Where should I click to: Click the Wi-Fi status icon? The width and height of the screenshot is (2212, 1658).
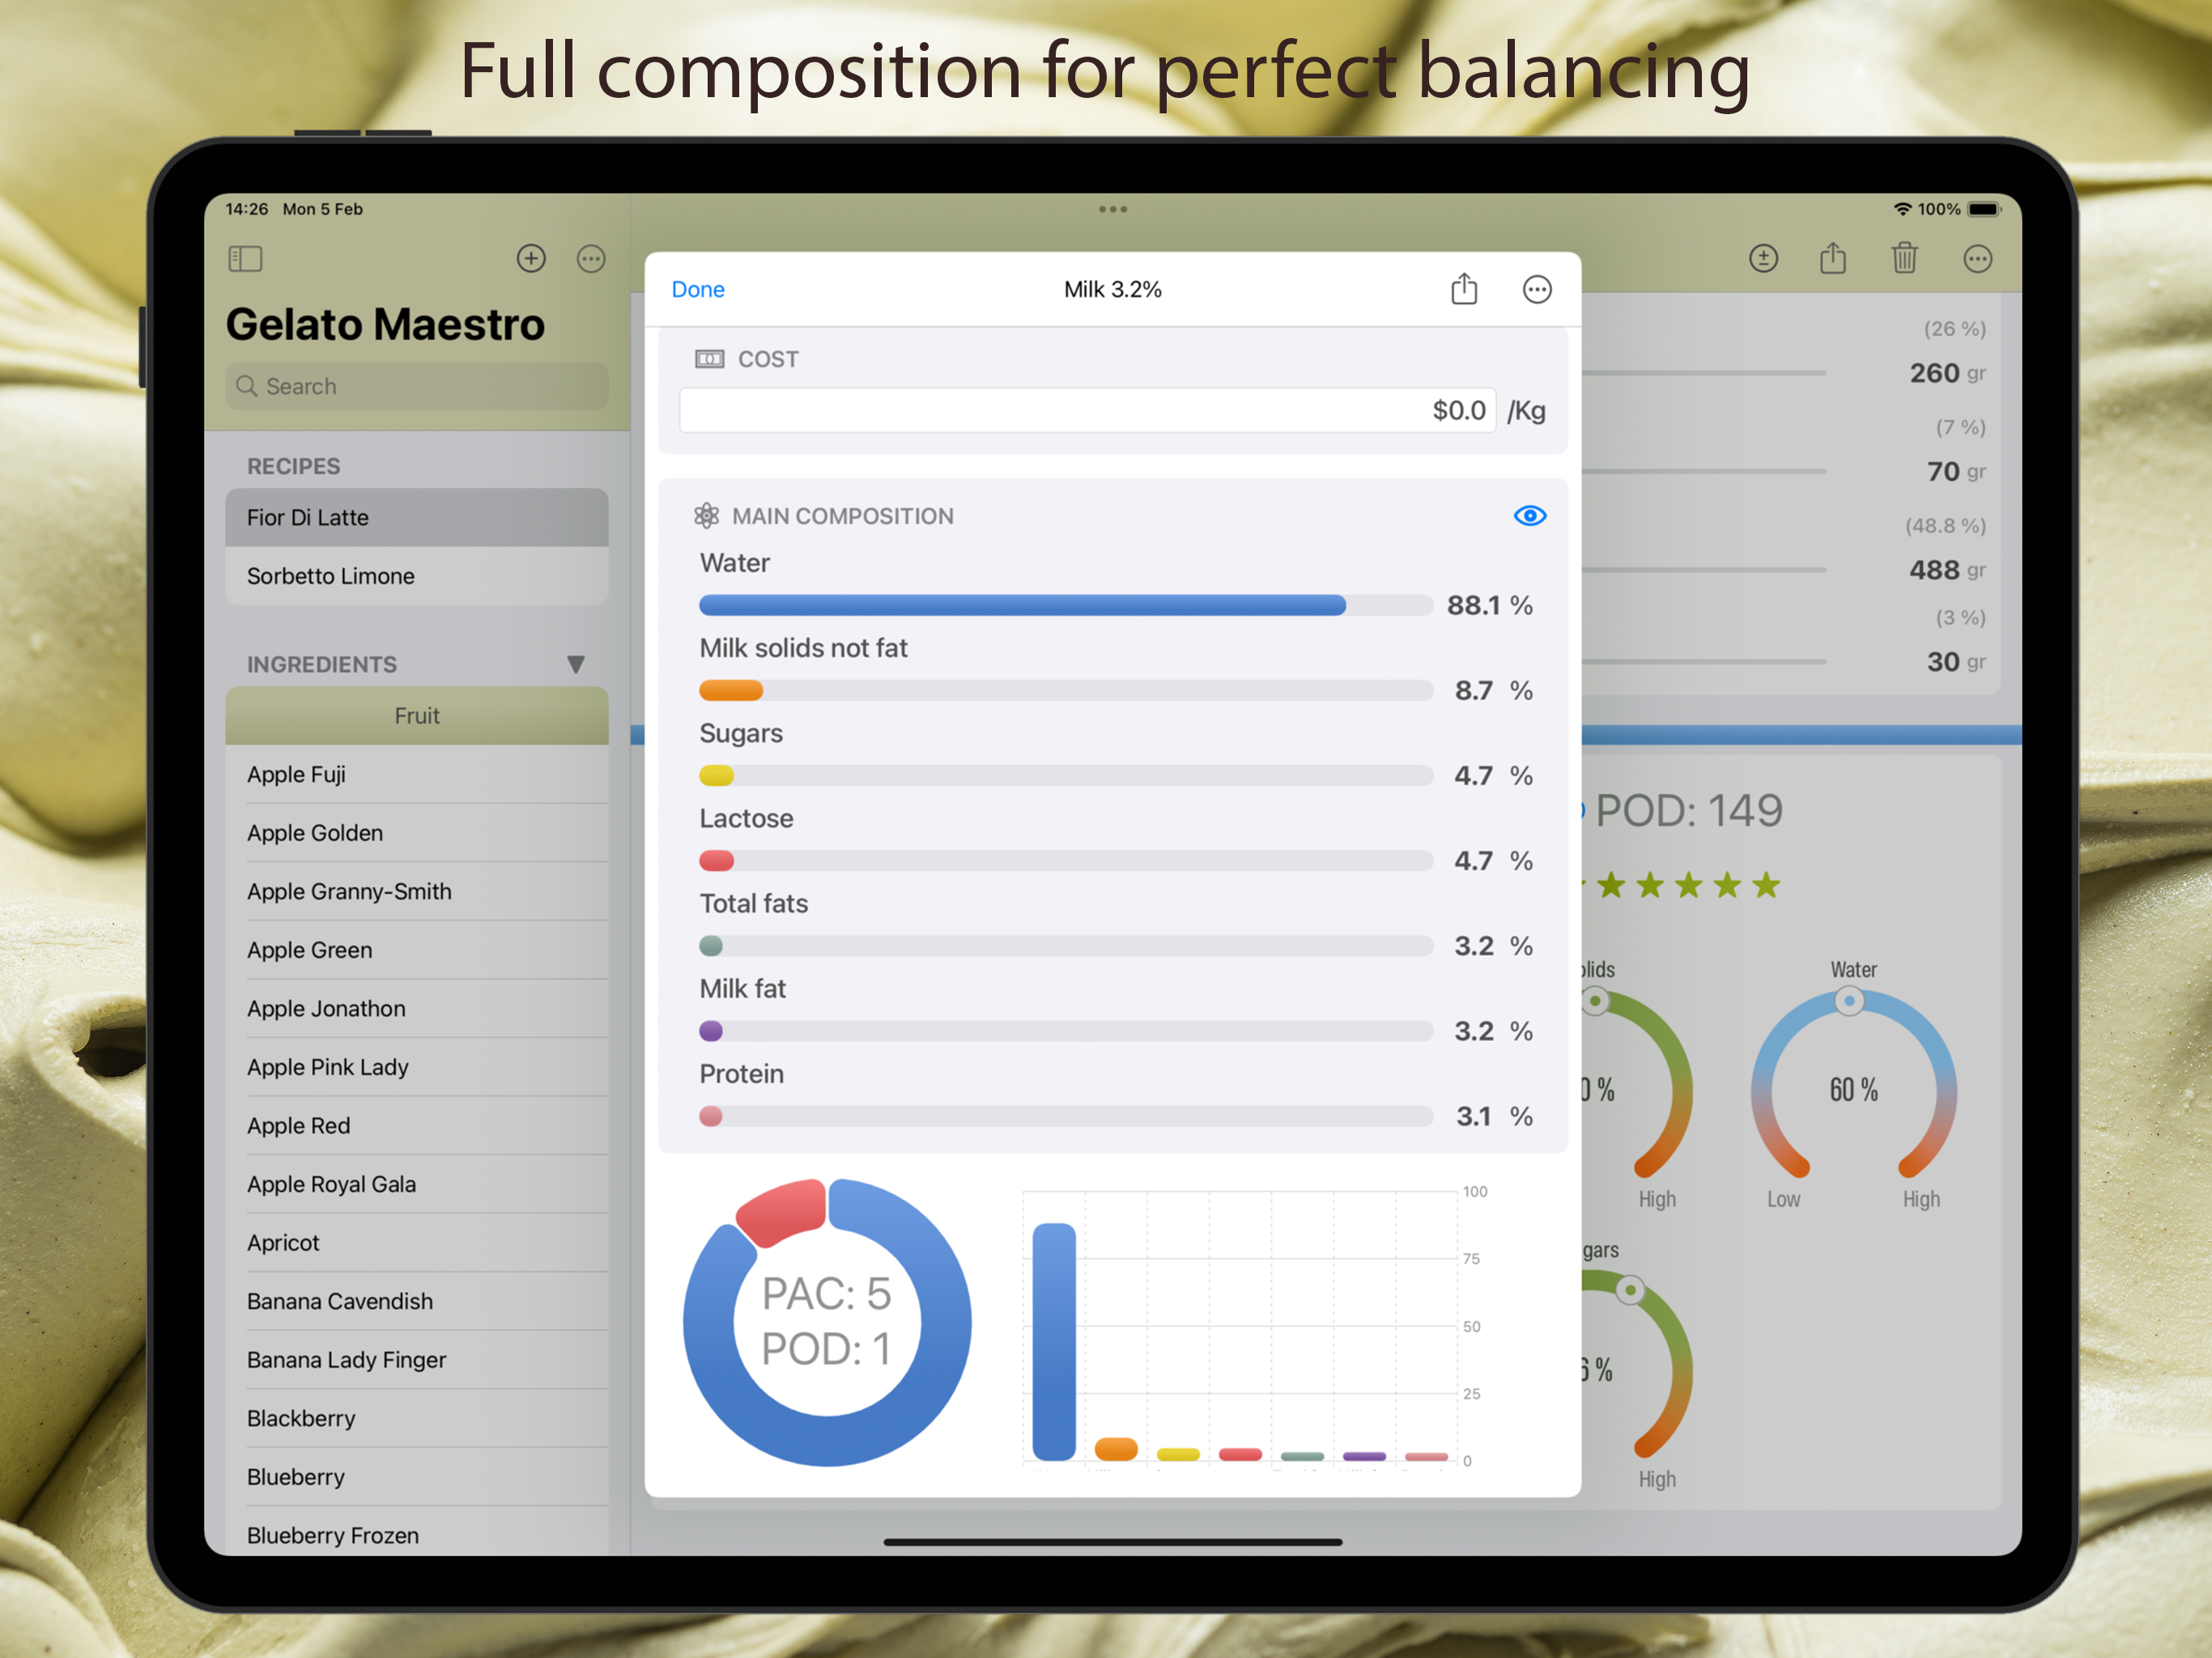click(x=1902, y=209)
